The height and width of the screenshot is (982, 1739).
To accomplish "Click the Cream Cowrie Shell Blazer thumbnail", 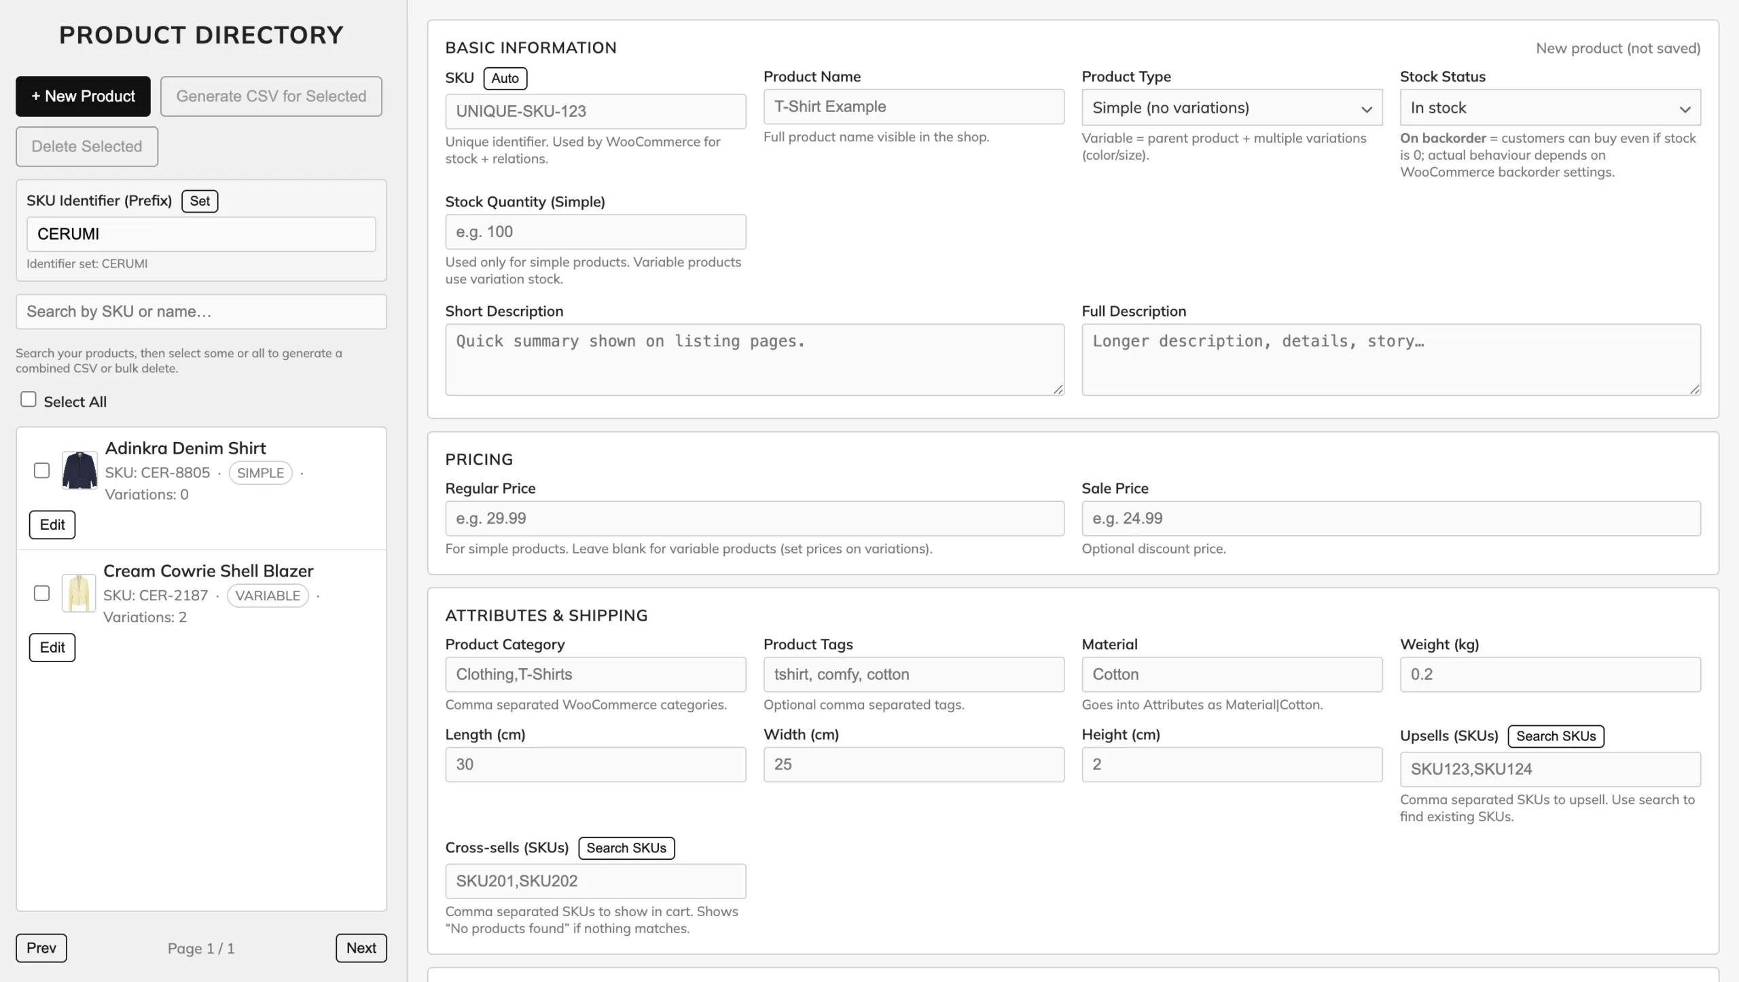I will (x=79, y=593).
